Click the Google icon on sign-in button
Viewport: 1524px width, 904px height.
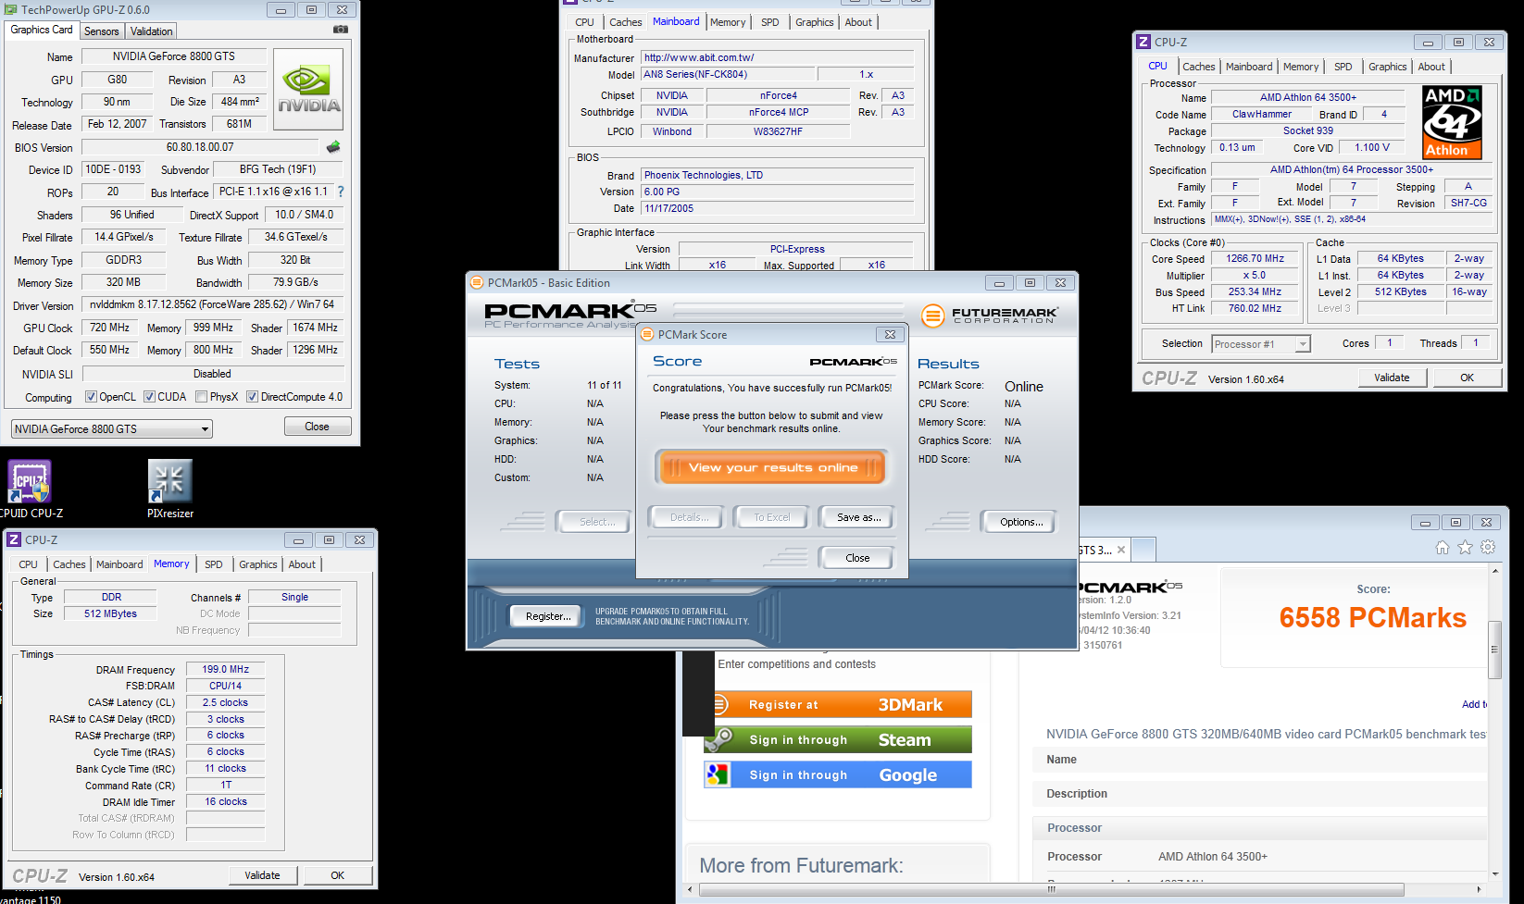click(x=718, y=774)
